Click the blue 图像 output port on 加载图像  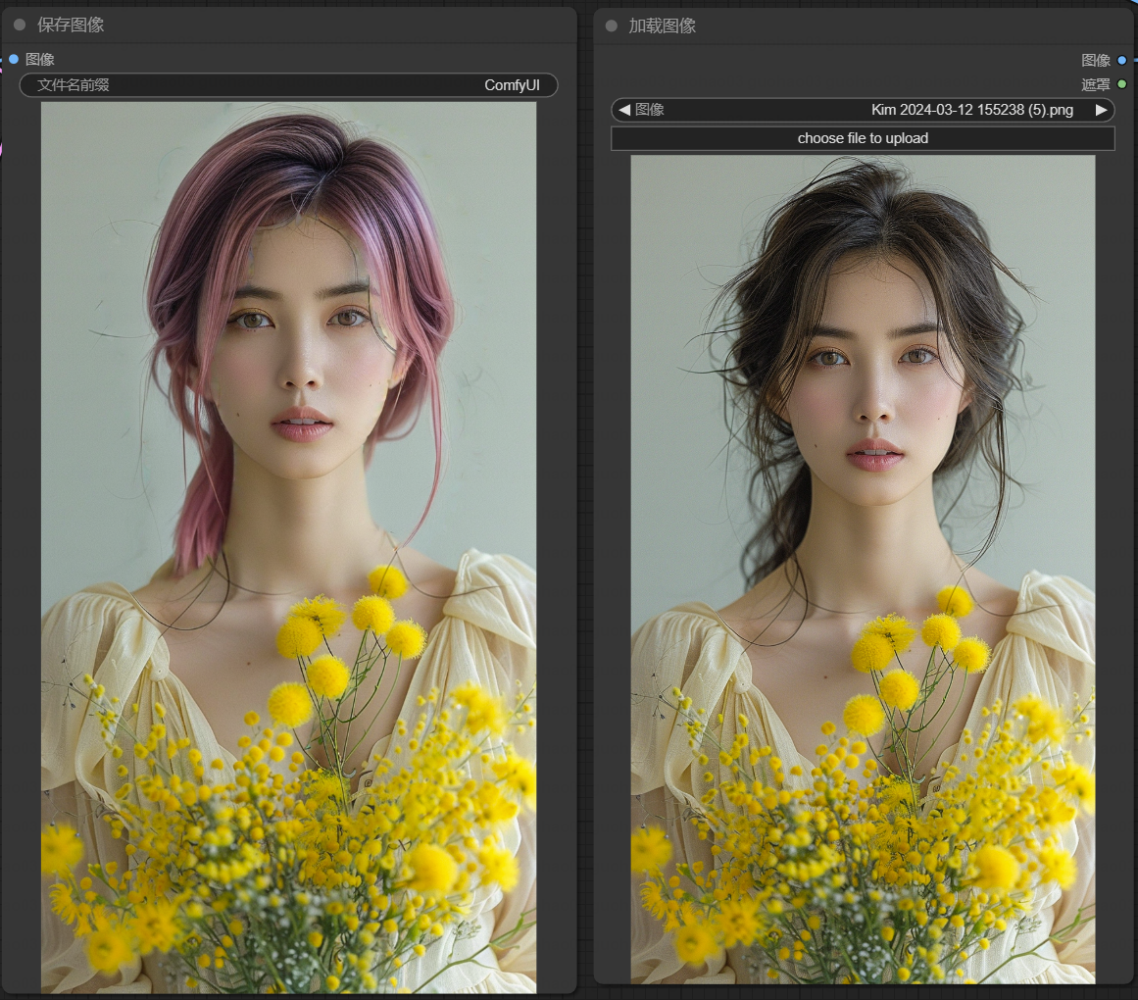click(1122, 60)
